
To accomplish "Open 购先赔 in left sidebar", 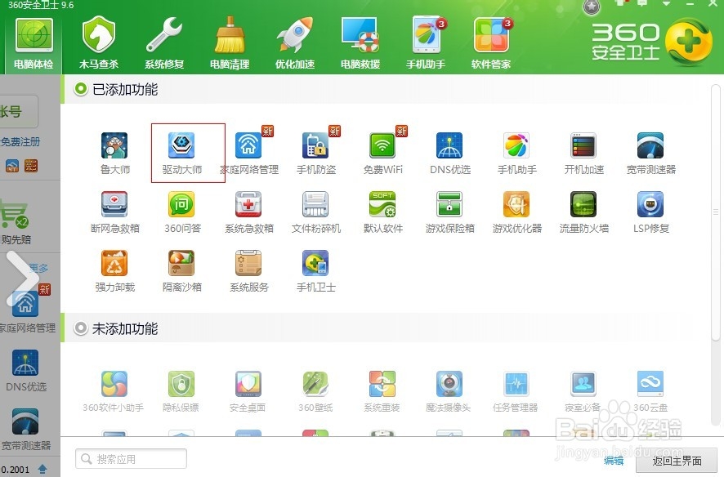I will click(16, 221).
